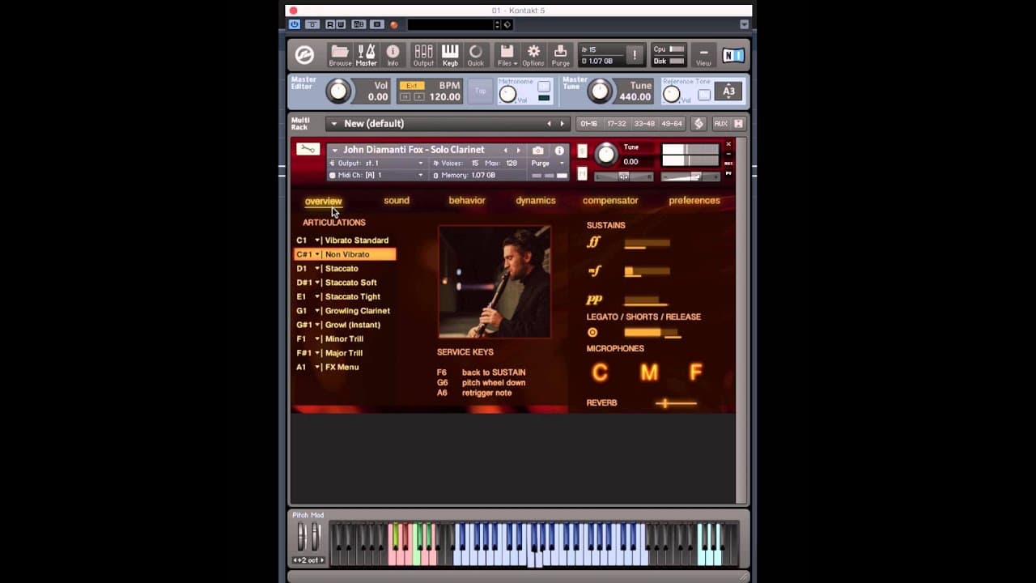The image size is (1036, 583).
Task: Select the M mid microphone
Action: coord(649,372)
